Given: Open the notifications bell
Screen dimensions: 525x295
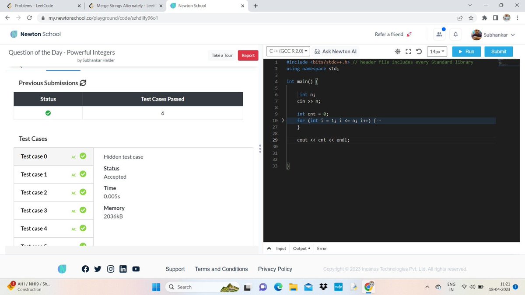Looking at the screenshot, I should [x=455, y=34].
